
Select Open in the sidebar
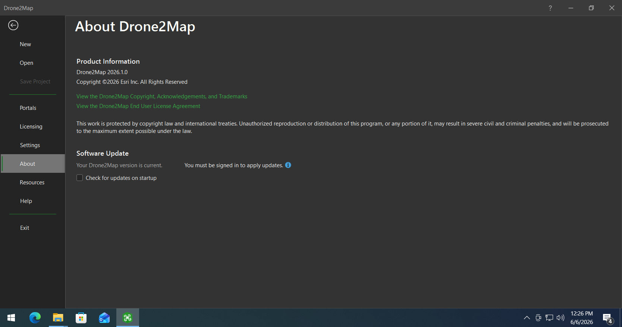[26, 63]
